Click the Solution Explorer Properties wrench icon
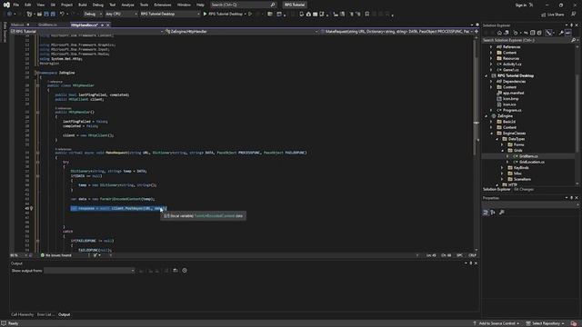The height and width of the screenshot is (327, 582). [x=561, y=33]
